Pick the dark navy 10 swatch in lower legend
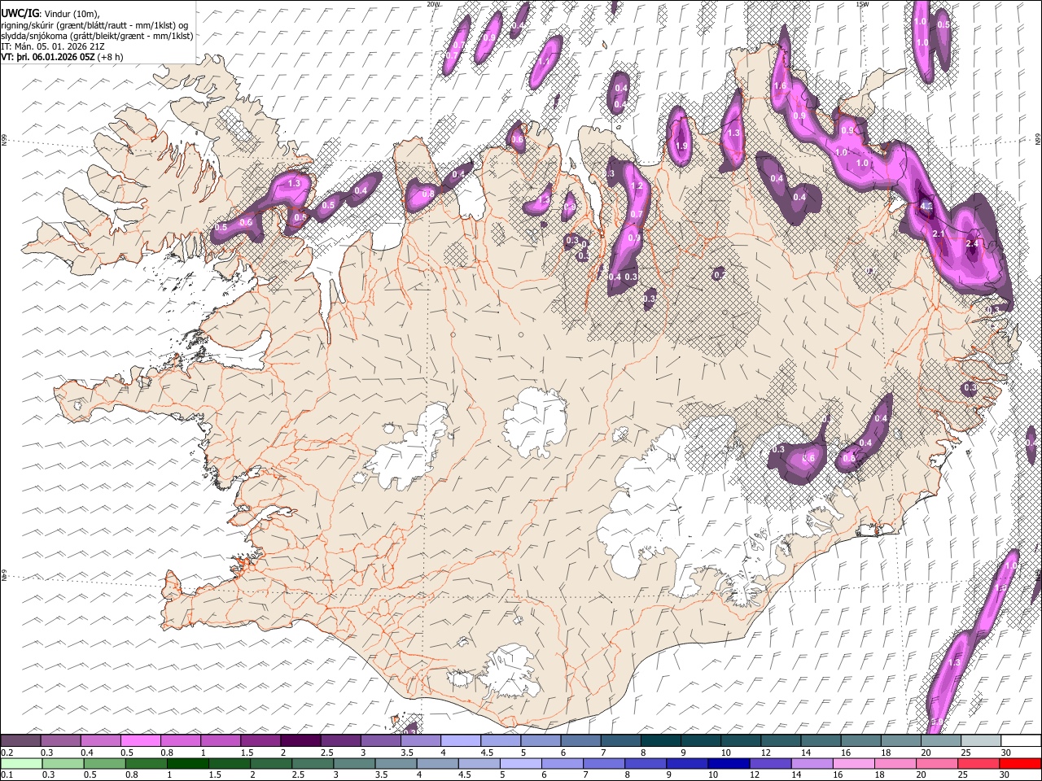Image resolution: width=1042 pixels, height=781 pixels. [729, 763]
